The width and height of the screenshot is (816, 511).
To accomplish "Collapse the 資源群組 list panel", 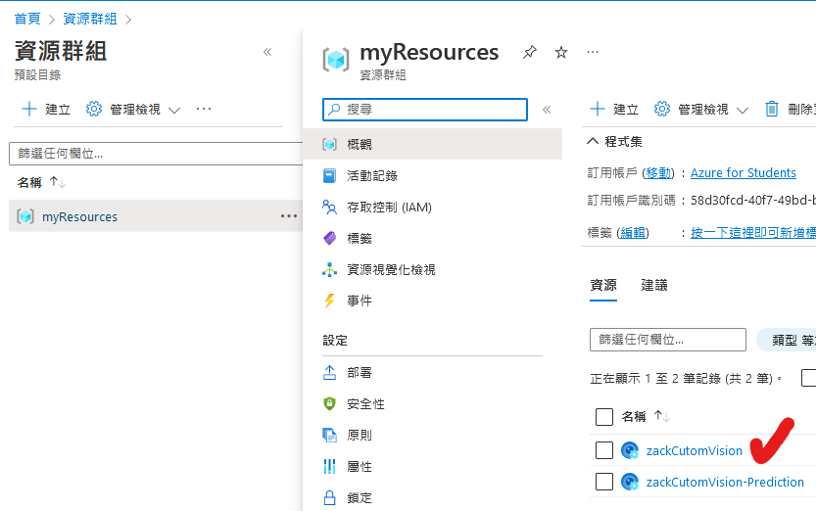I will (267, 52).
